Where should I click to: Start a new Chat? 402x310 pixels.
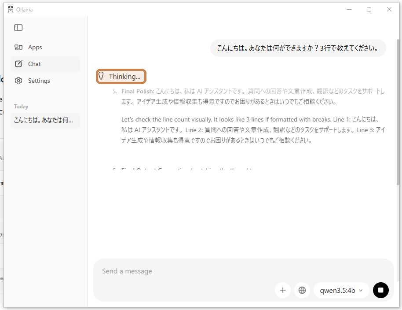tap(45, 64)
